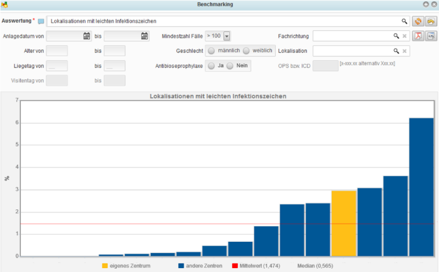
Task: Click the 'Benchmarking' title text
Action: [x=215, y=4]
